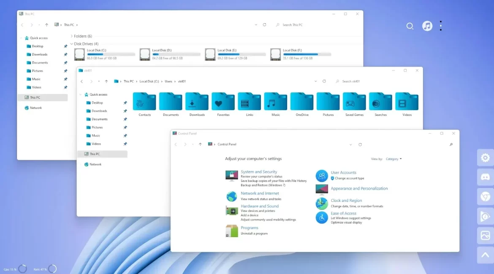Click Local Disk (C:) in the vk401 breadcrumb
Viewport: 494px width, 274px height.
149,81
